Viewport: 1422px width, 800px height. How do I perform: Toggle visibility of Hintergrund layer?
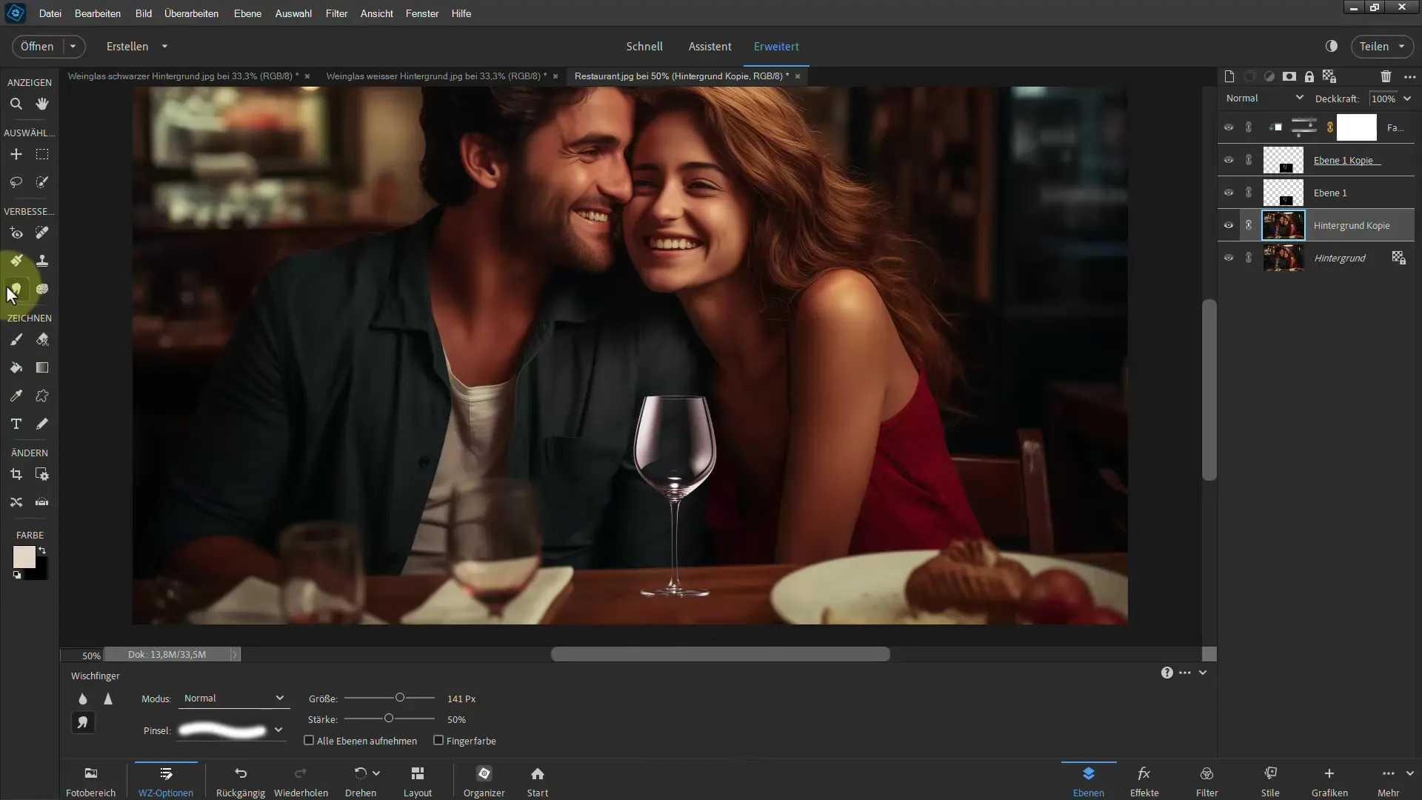1229,258
